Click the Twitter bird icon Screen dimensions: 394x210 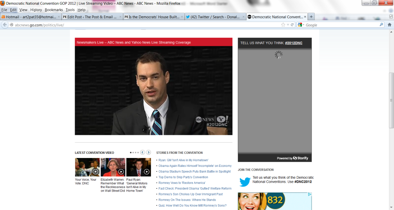(x=245, y=181)
